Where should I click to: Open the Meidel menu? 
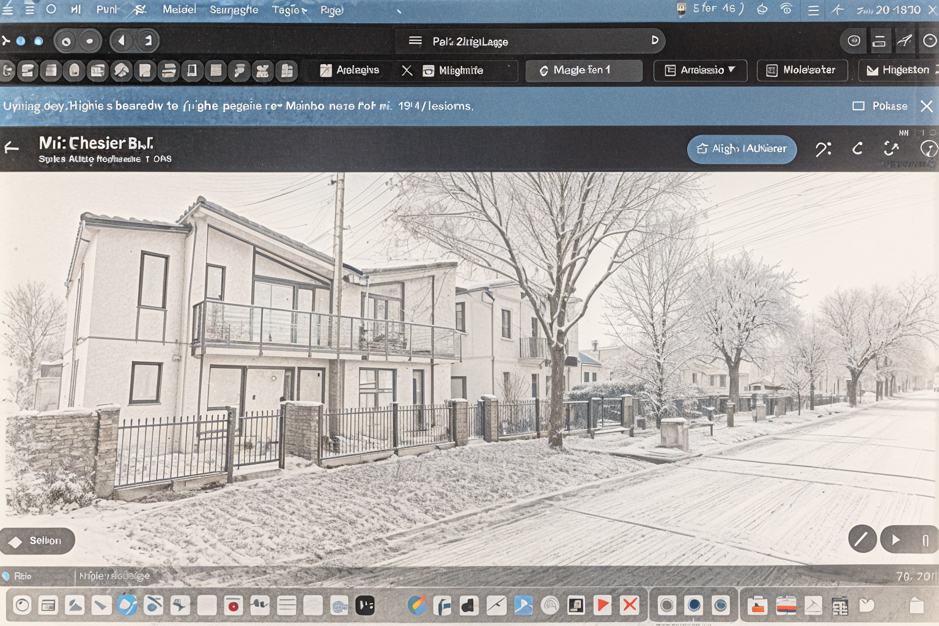(179, 10)
